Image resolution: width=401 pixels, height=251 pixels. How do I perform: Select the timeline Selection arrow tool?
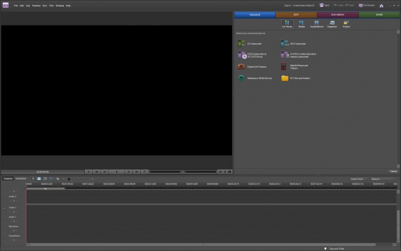pyautogui.click(x=33, y=179)
